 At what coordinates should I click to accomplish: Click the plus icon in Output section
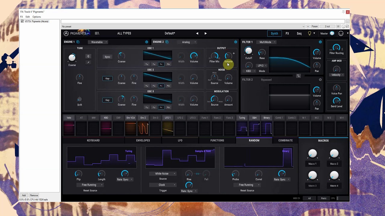pos(234,53)
